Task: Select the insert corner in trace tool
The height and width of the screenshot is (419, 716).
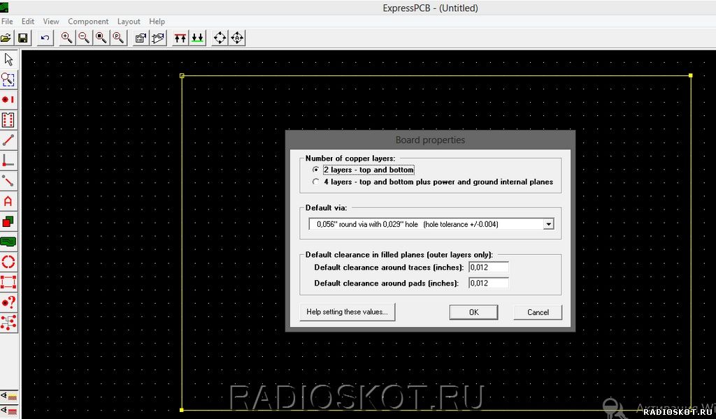Action: [8, 161]
